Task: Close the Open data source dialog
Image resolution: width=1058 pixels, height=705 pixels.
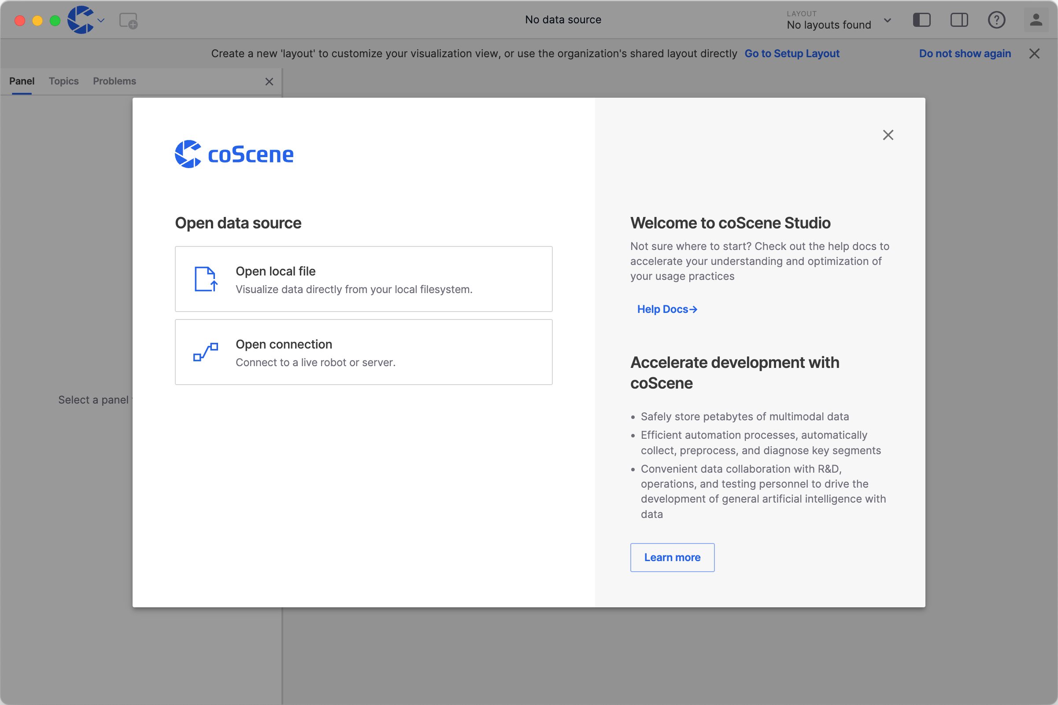Action: (888, 135)
